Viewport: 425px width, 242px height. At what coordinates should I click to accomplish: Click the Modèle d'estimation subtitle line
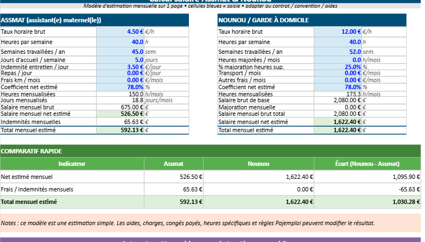click(211, 5)
